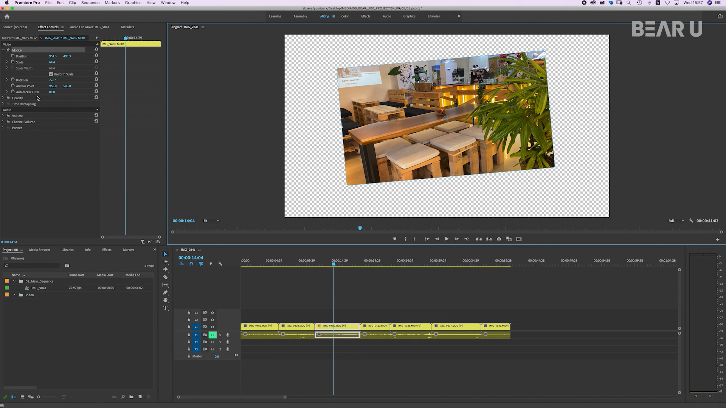Open the Fit zoom level dropdown

point(211,221)
